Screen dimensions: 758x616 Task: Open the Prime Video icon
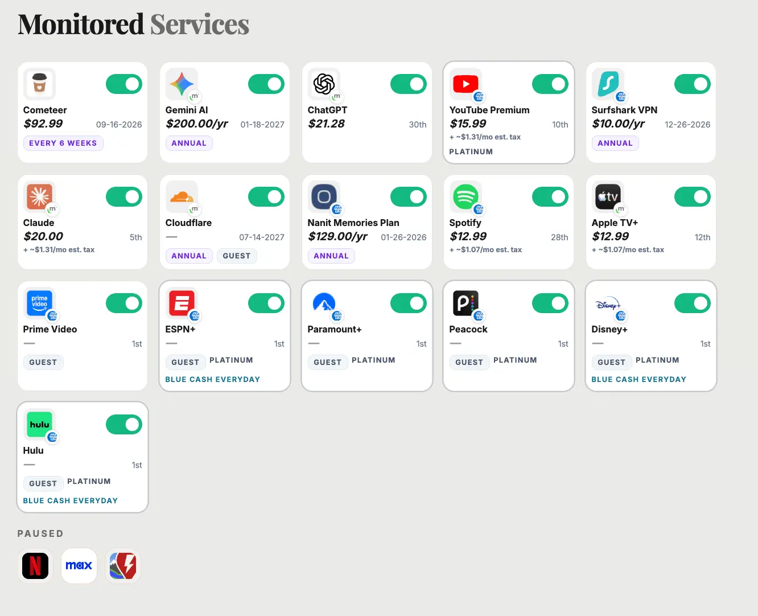click(39, 303)
